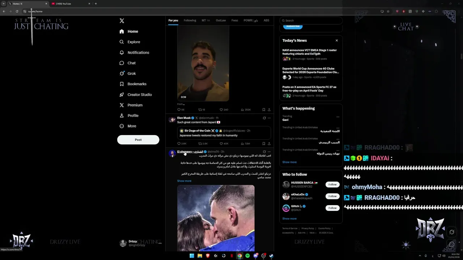Open Gavi trending topic
463x260 pixels.
285,120
